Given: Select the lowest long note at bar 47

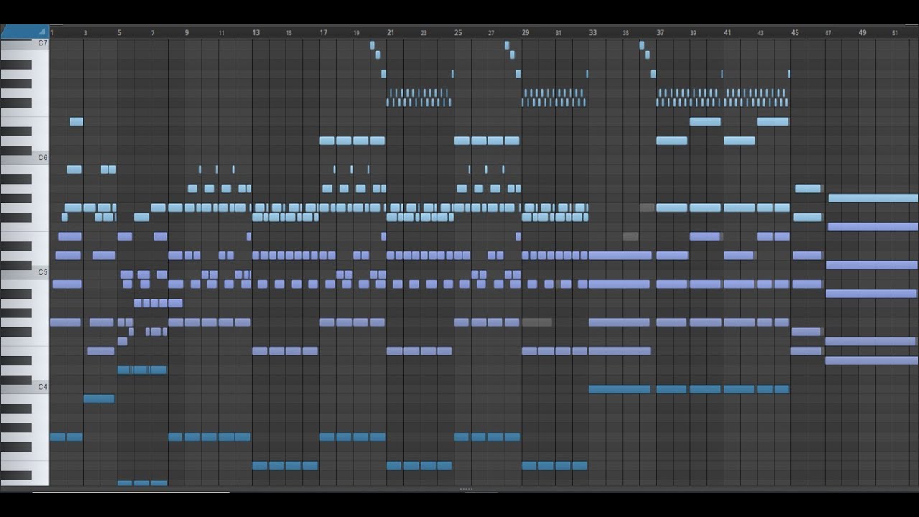Looking at the screenshot, I should click(872, 360).
